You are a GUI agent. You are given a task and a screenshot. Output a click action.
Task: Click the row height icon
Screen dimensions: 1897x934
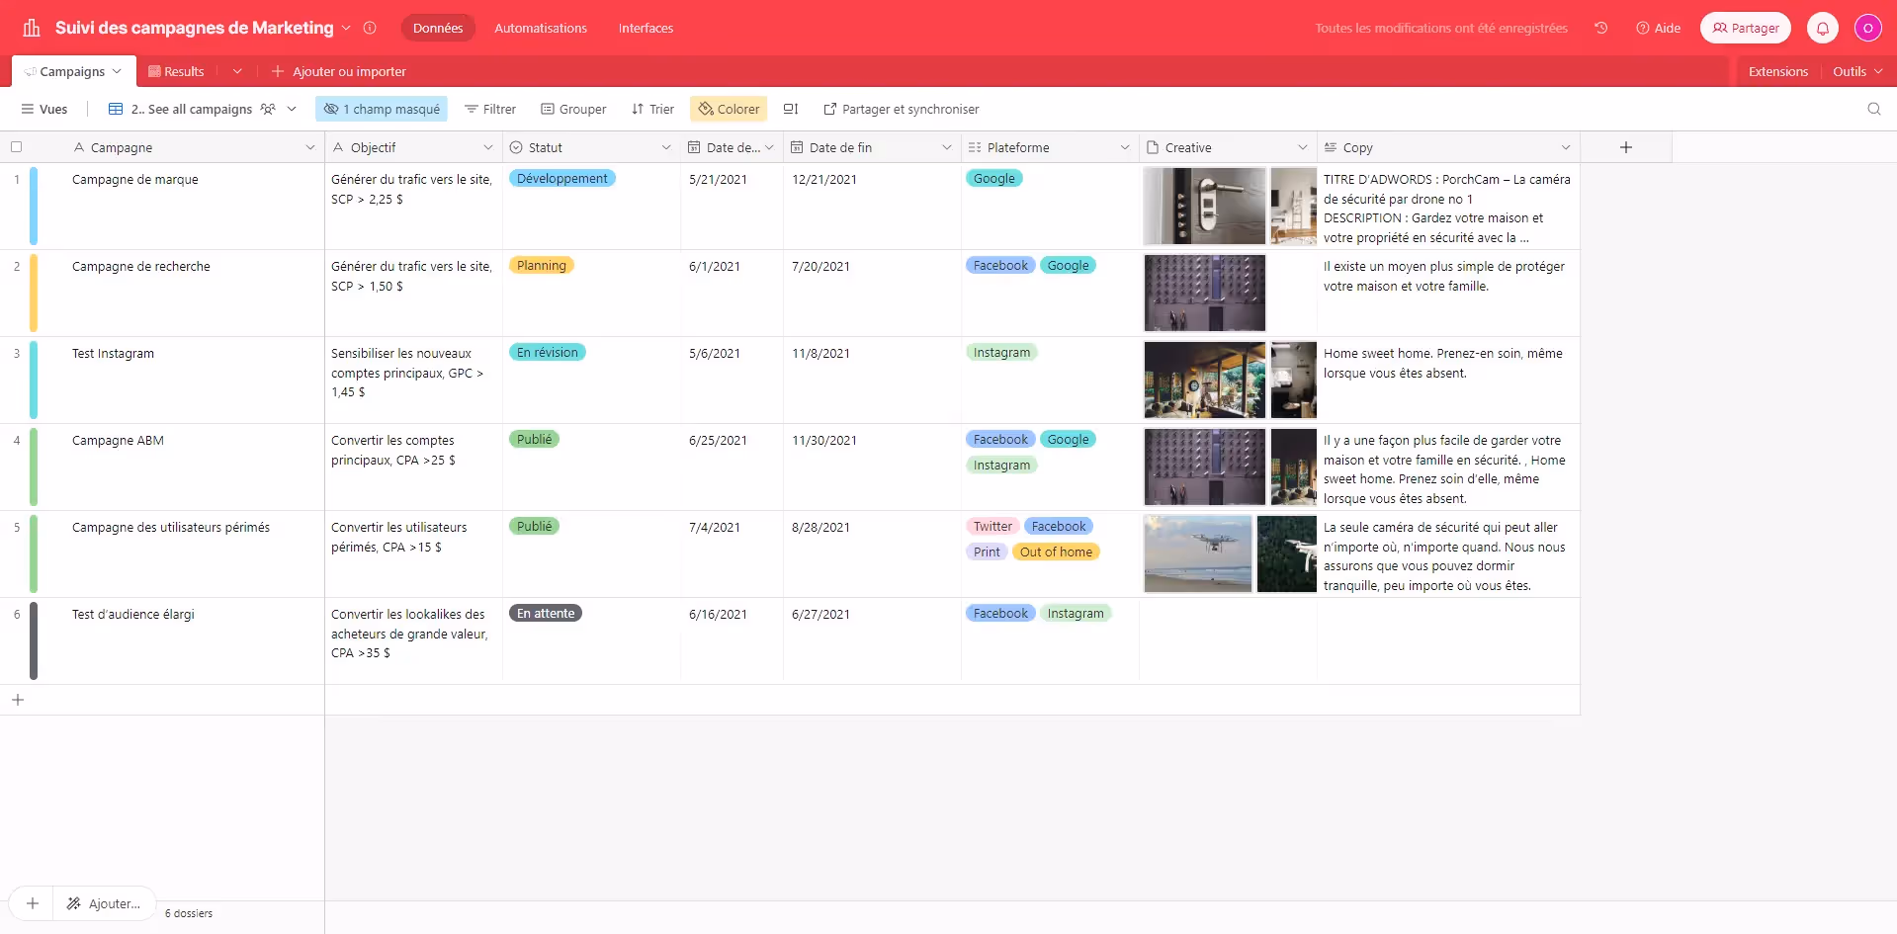click(x=791, y=109)
